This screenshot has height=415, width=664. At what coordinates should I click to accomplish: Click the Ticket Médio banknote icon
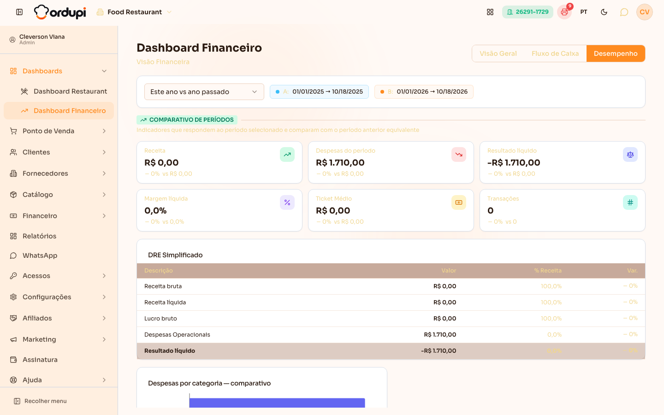click(x=459, y=202)
